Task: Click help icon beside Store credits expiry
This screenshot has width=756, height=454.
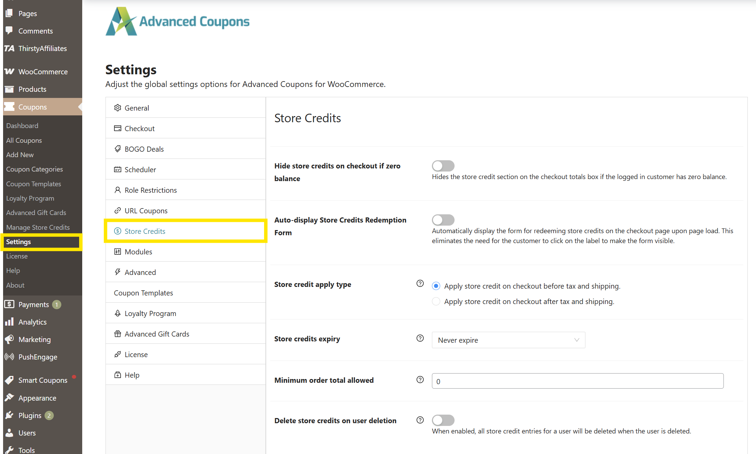Action: 420,338
